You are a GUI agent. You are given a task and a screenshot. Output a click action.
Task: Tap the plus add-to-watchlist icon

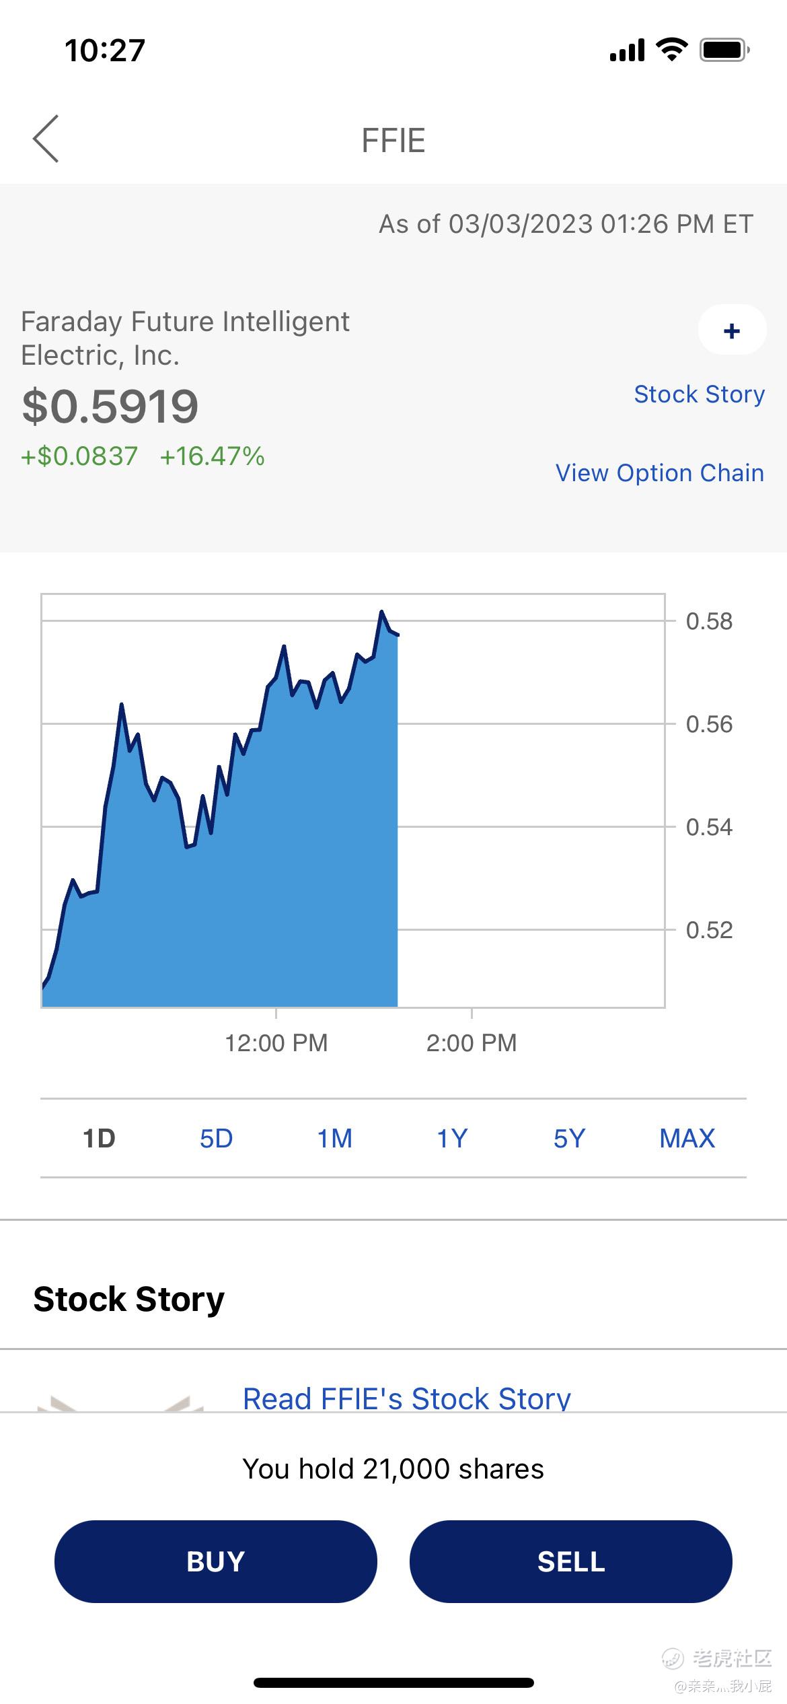tap(732, 330)
